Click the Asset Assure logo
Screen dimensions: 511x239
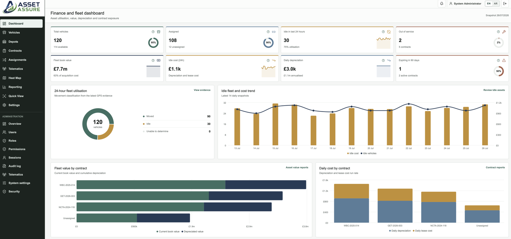[22, 7]
